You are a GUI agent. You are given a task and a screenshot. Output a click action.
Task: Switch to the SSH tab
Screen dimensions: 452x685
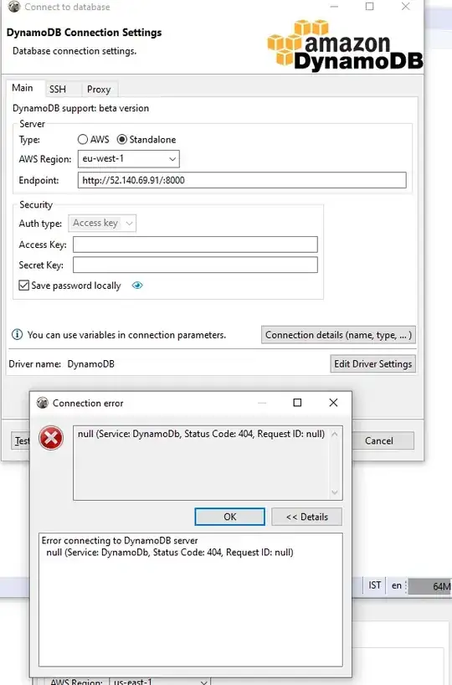[x=58, y=89]
